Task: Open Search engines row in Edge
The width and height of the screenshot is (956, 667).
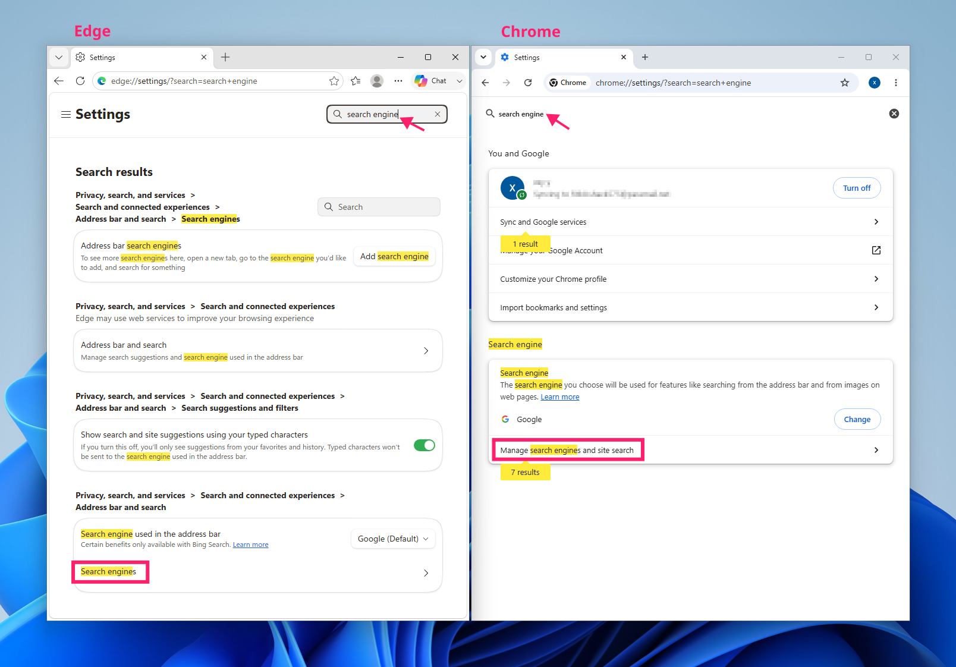Action: click(x=258, y=572)
